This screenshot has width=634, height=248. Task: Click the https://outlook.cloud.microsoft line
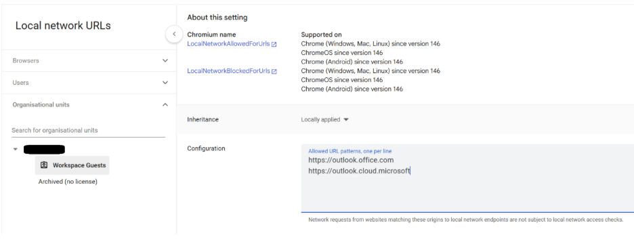(x=359, y=171)
